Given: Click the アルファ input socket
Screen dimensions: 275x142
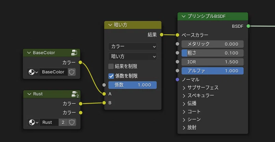Looking at the screenshot, I should click(178, 71).
